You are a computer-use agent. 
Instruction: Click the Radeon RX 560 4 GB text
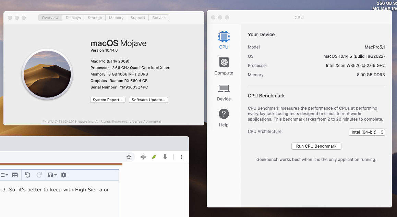(x=128, y=81)
